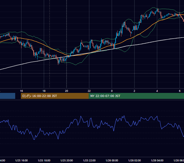The height and width of the screenshot is (163, 184).
Task: Click the '1/25 20:00' lower axis label
Action: tap(67, 160)
